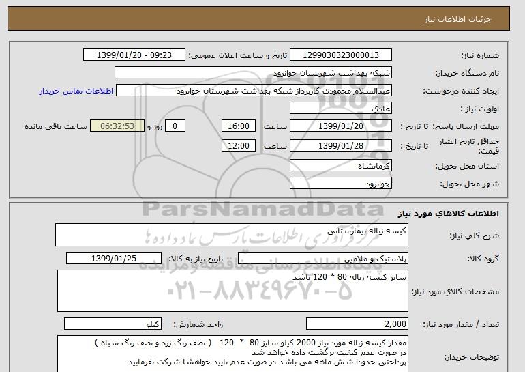
Task: Click the header title جزئیات اطلاعات نیاز
Action: click(x=457, y=19)
